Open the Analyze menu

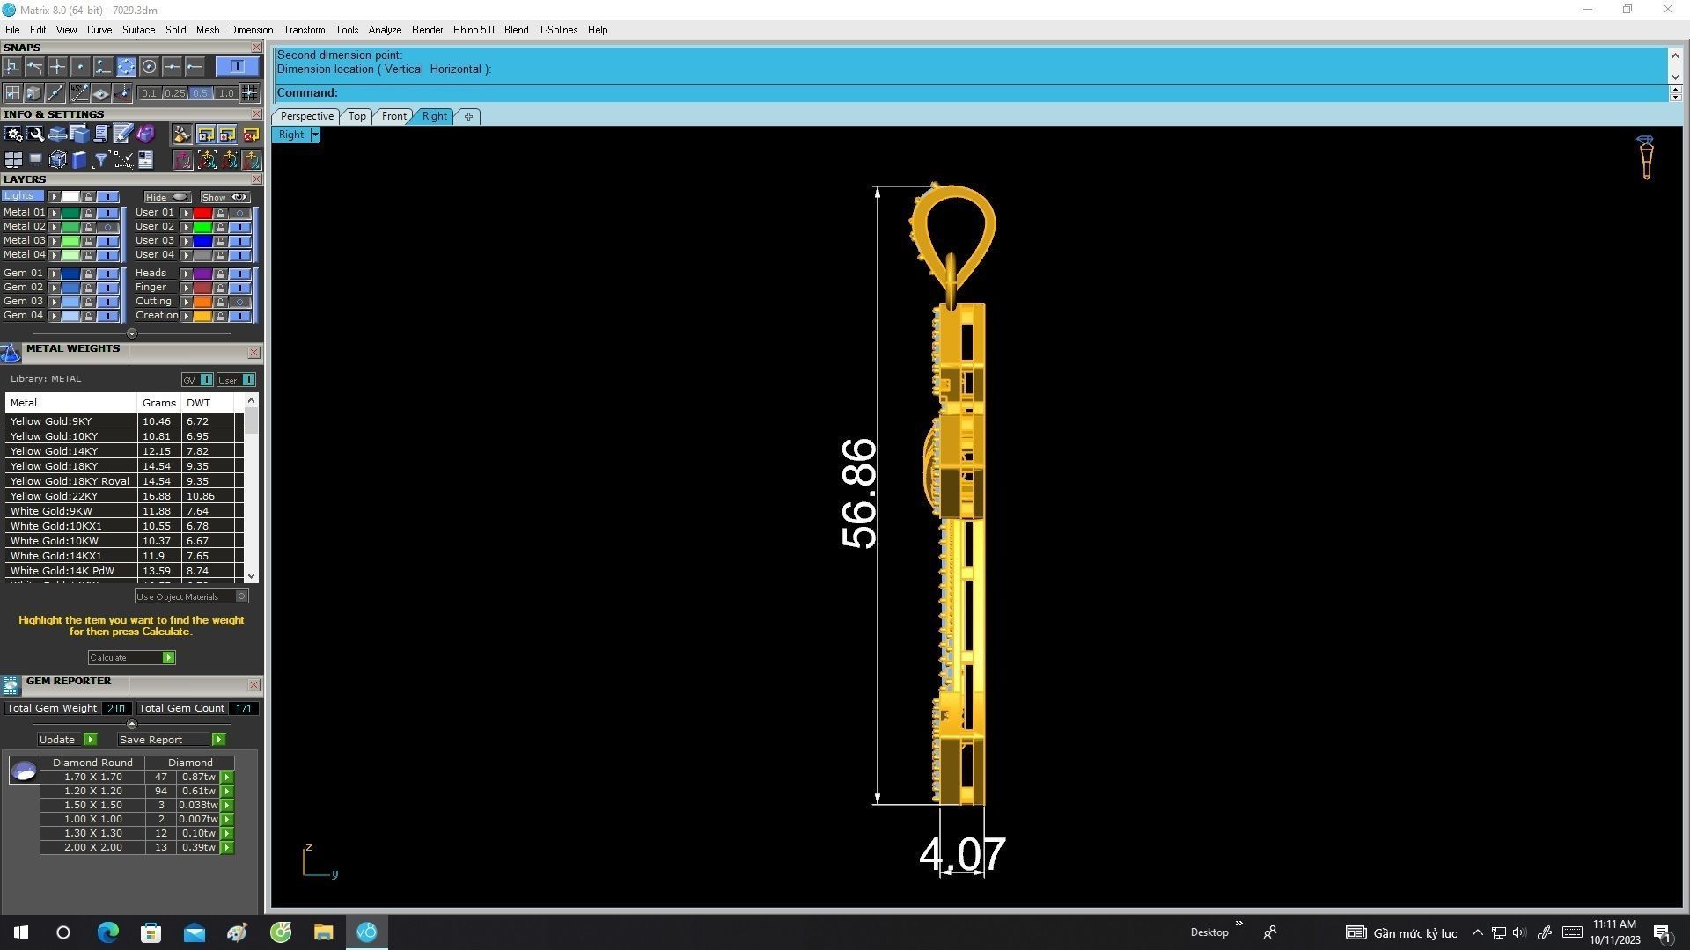pos(385,30)
